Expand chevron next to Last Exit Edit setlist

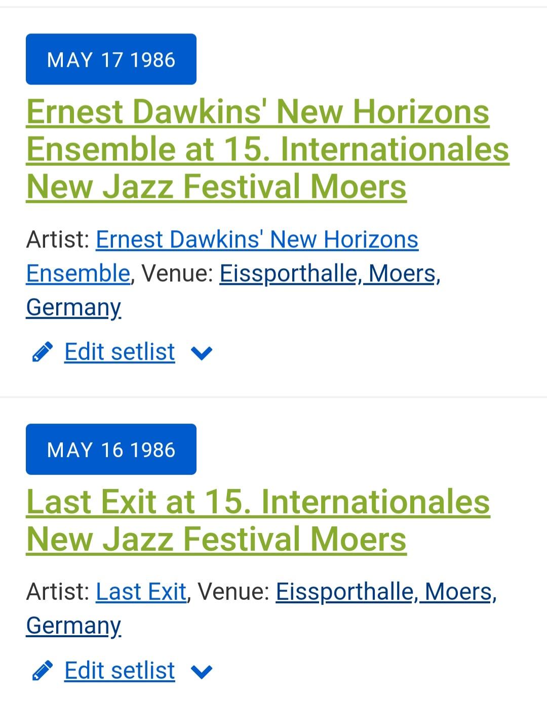(202, 672)
